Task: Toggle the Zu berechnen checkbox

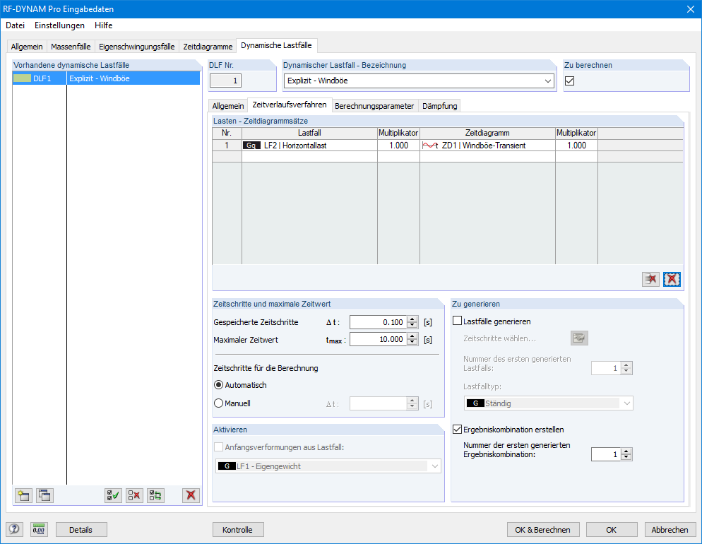Action: [569, 81]
